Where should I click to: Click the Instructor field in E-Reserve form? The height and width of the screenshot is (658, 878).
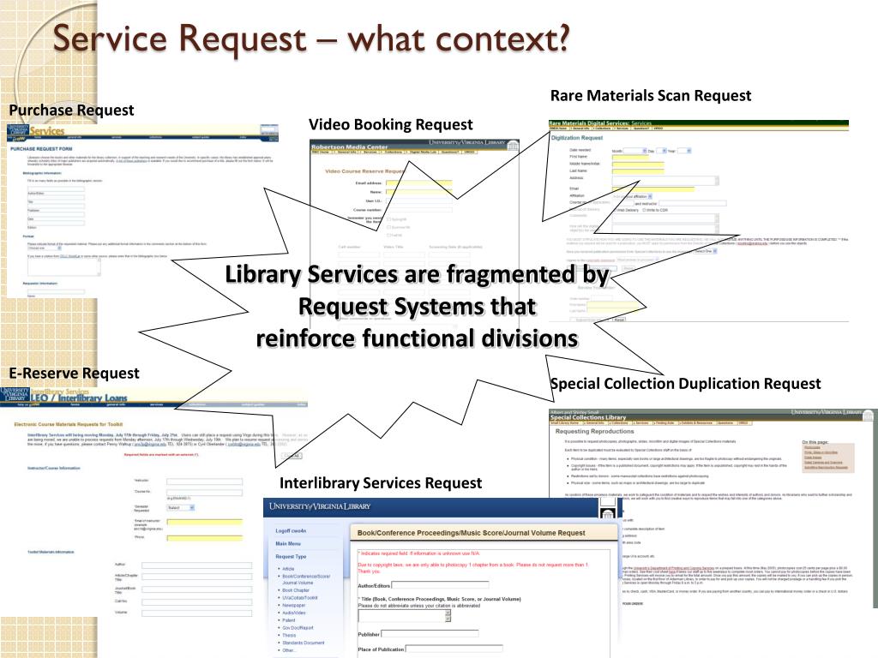click(204, 482)
